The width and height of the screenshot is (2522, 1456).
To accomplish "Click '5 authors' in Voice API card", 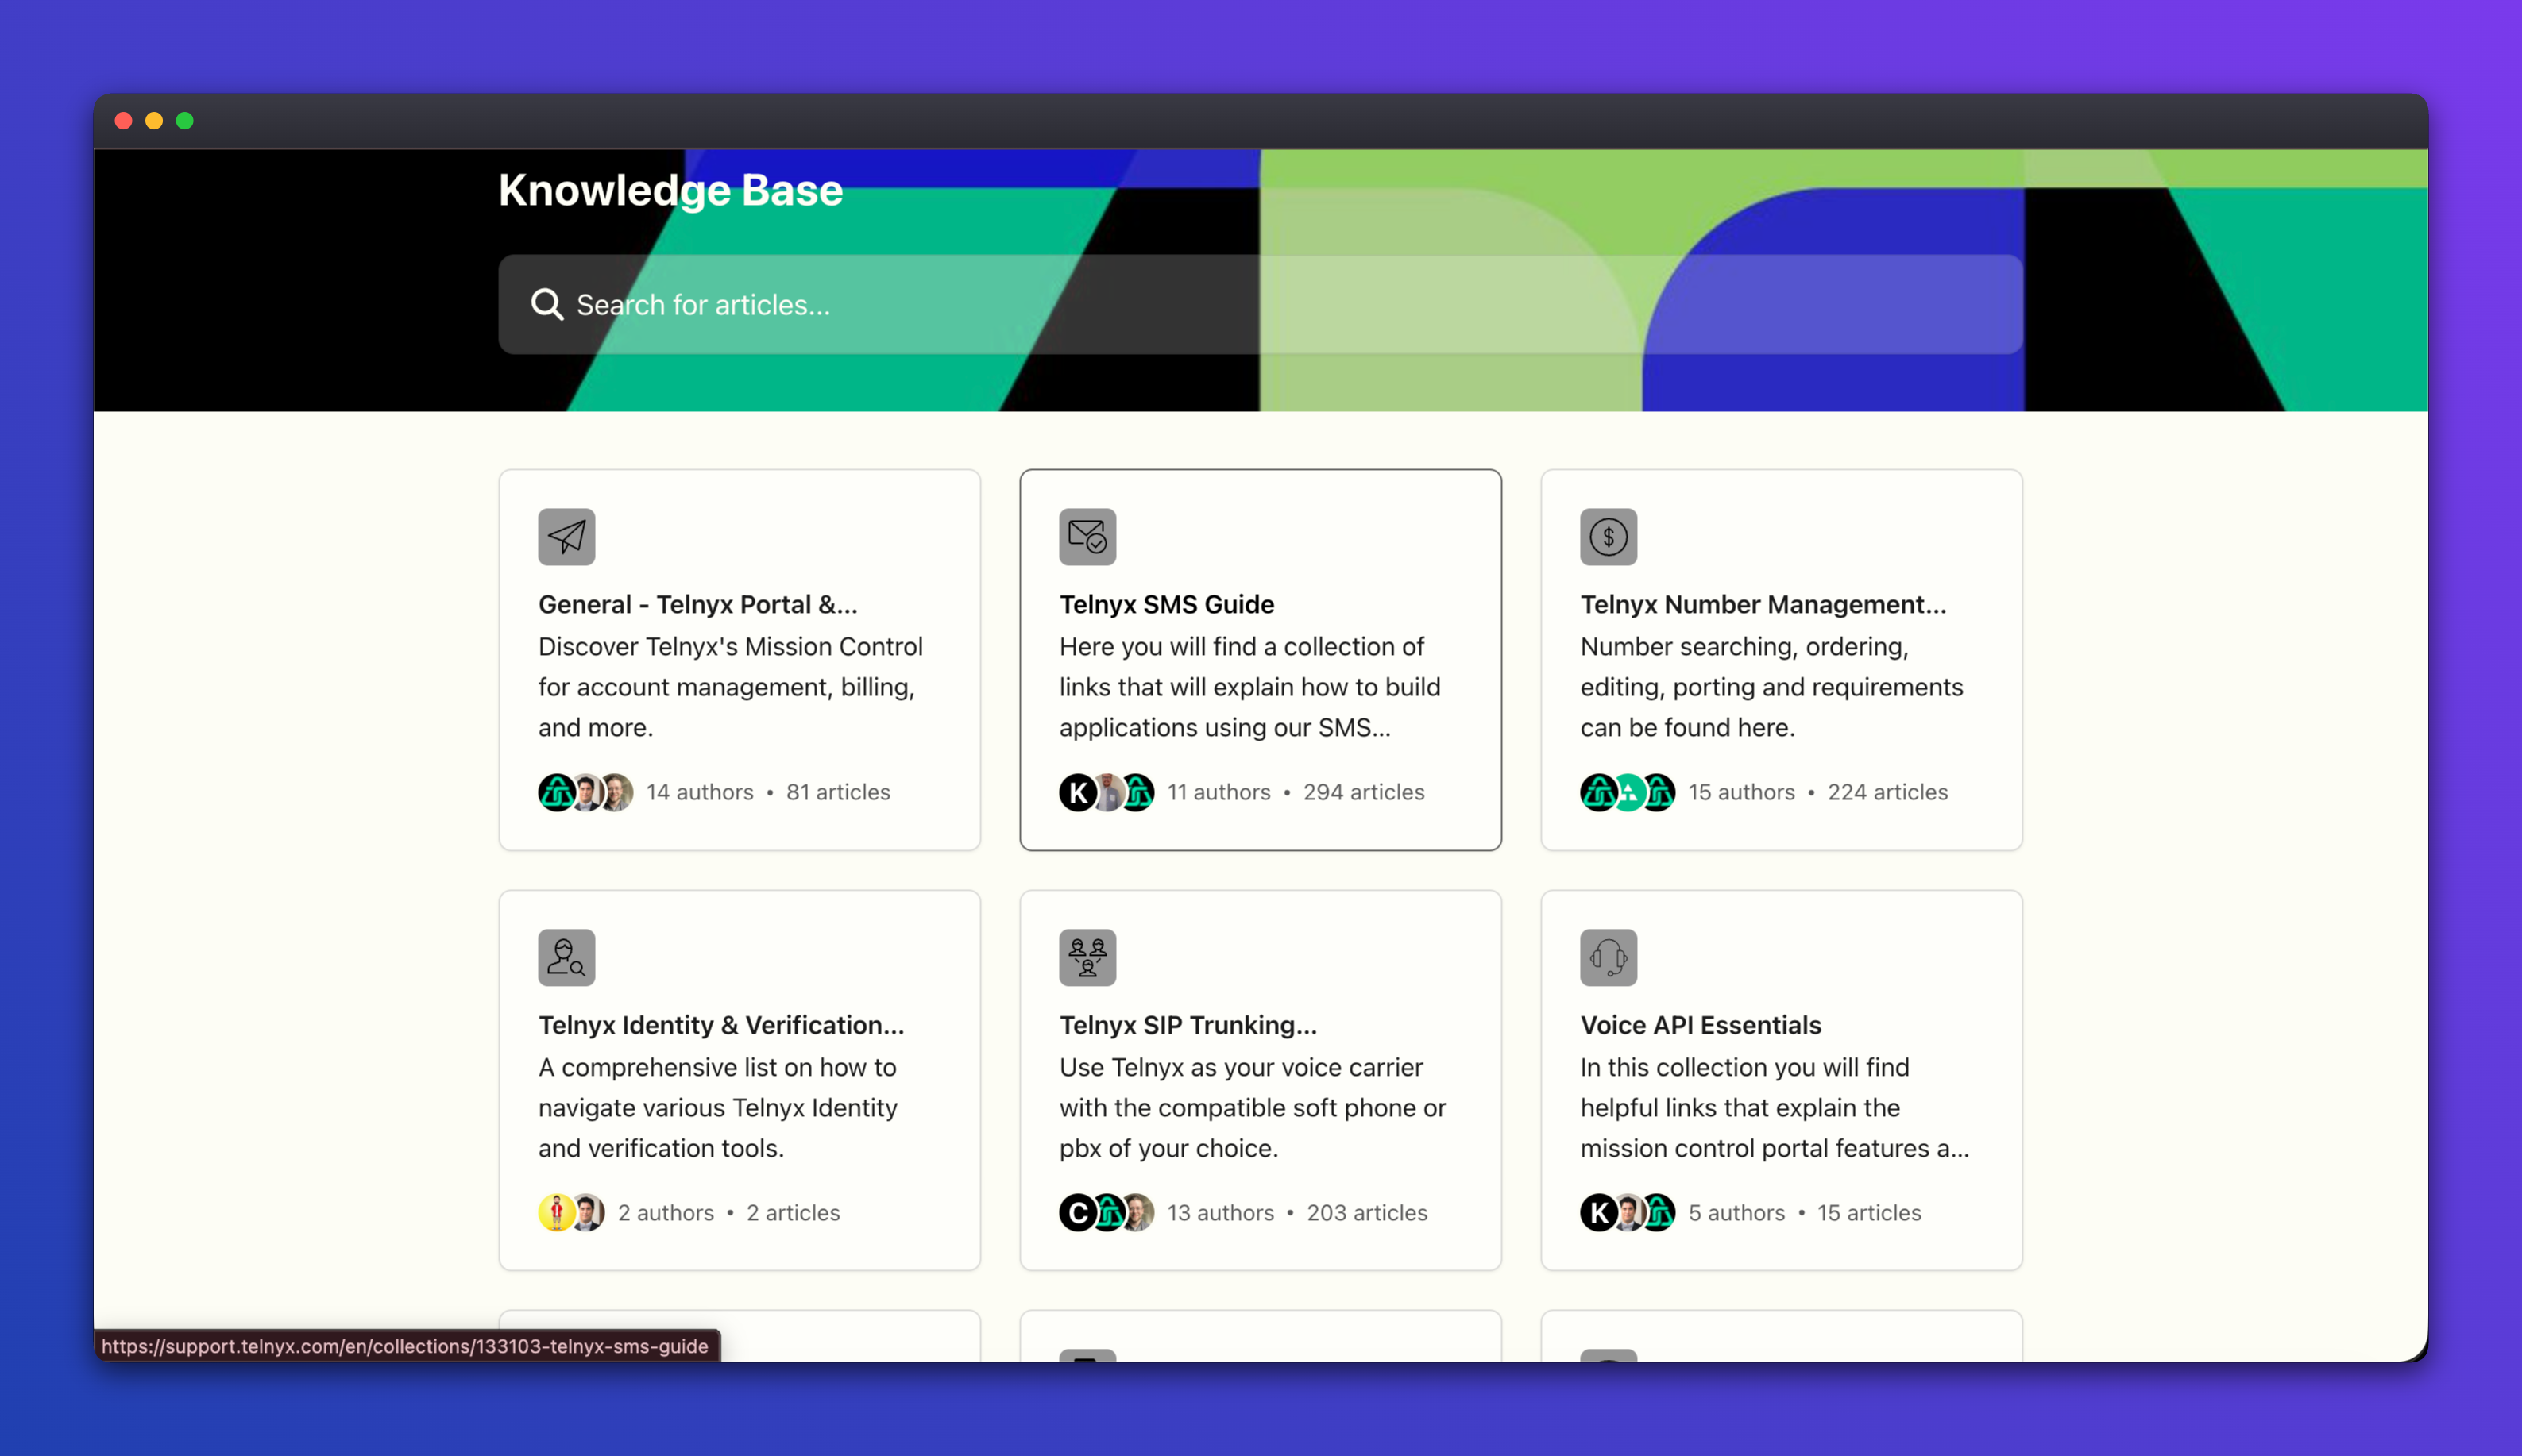I will click(1736, 1212).
